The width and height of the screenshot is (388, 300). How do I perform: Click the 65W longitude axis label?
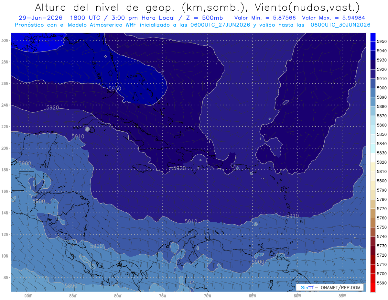[x=253, y=296]
